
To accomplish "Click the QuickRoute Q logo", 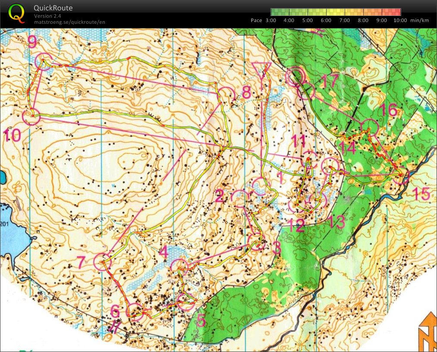I will [16, 14].
